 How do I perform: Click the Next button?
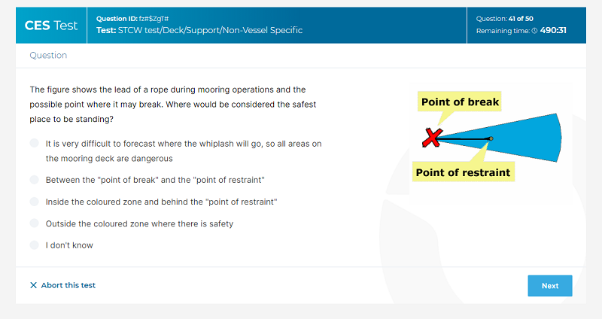[x=550, y=286]
